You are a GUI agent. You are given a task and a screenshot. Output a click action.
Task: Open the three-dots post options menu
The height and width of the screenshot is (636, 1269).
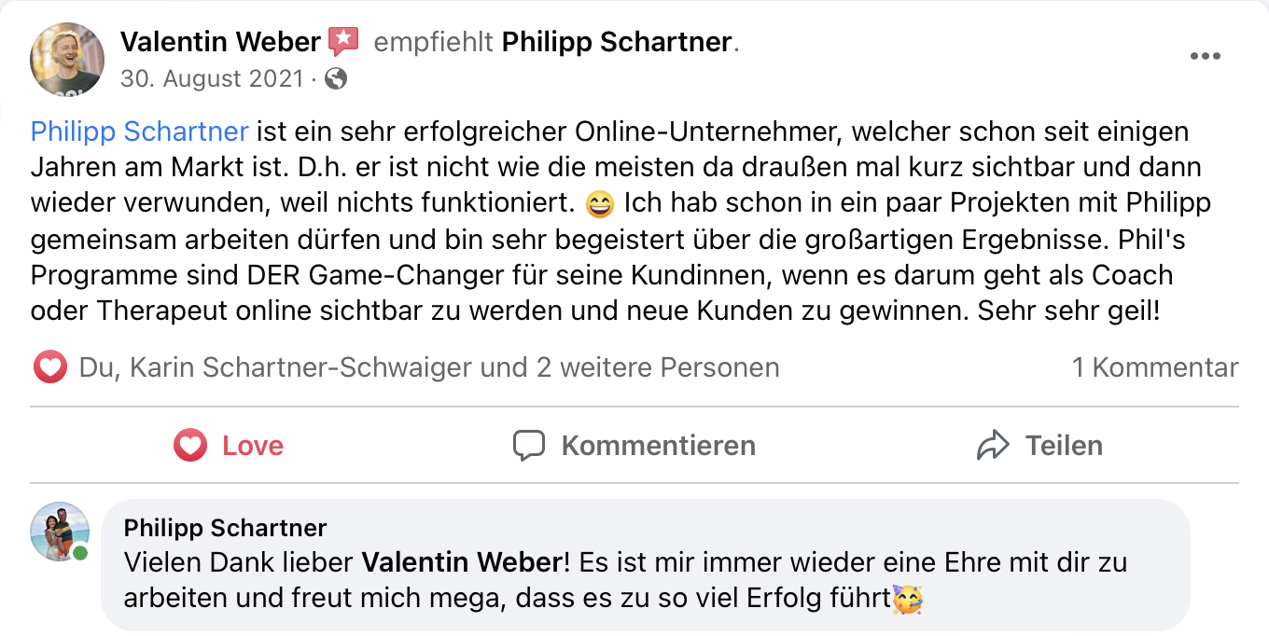1205,56
